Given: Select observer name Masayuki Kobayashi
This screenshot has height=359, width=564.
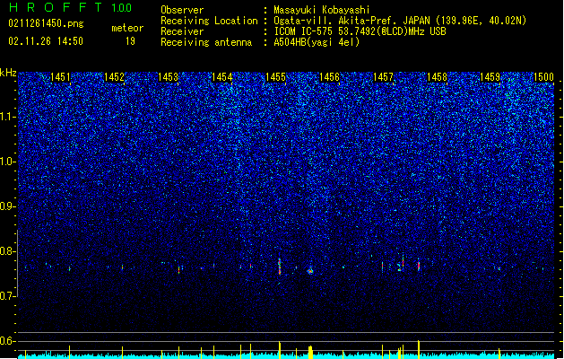Looking at the screenshot, I should (322, 10).
